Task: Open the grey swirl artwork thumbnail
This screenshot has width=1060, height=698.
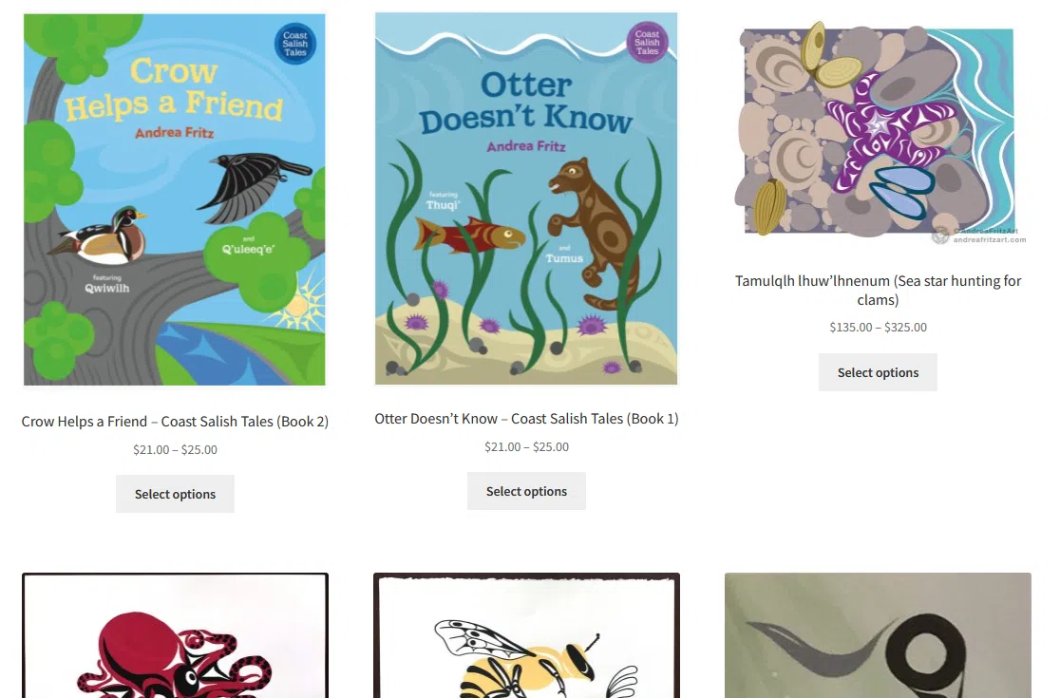Action: 878,635
